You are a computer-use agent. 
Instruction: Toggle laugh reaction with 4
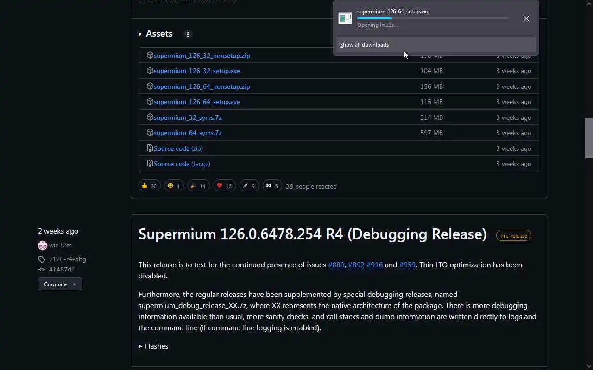click(174, 186)
